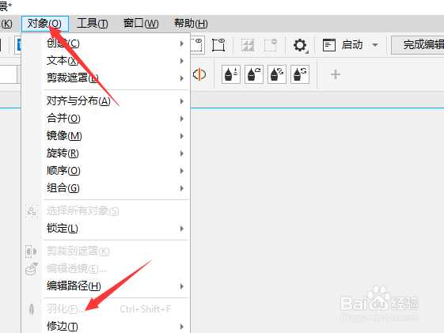444x333 pixels.
Task: Choose 选择所有对象(S) menu entry
Action: (105, 211)
